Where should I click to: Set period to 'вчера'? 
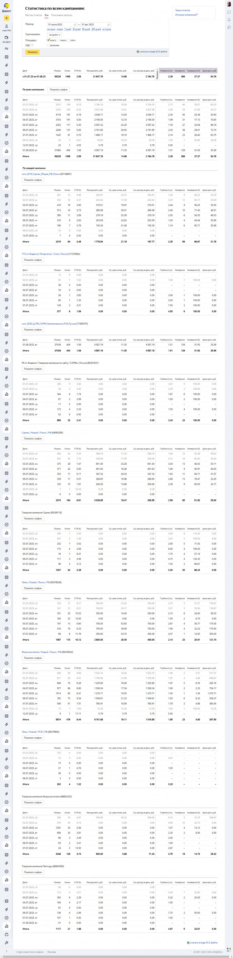click(60, 29)
